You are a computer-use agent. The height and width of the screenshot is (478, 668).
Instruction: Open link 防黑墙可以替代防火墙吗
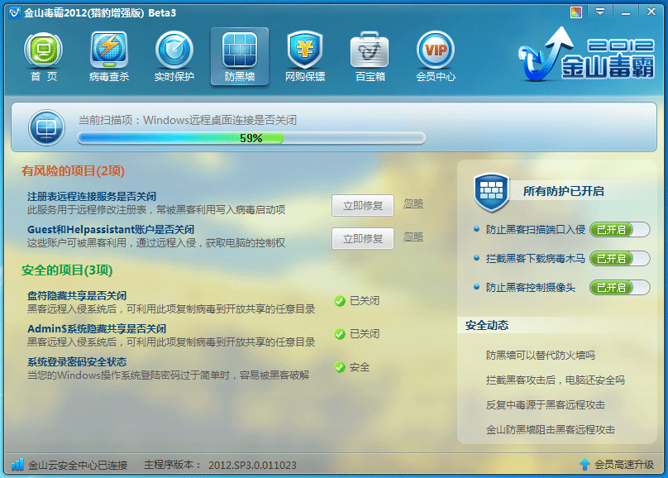click(x=540, y=356)
